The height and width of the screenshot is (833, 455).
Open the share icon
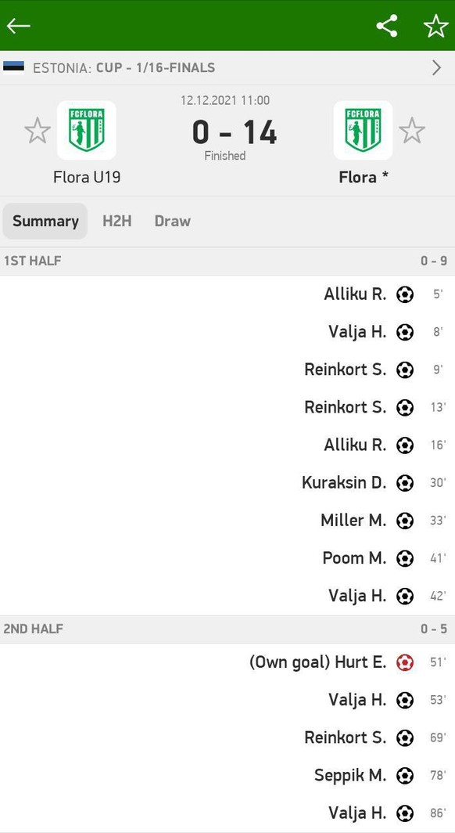pos(386,26)
